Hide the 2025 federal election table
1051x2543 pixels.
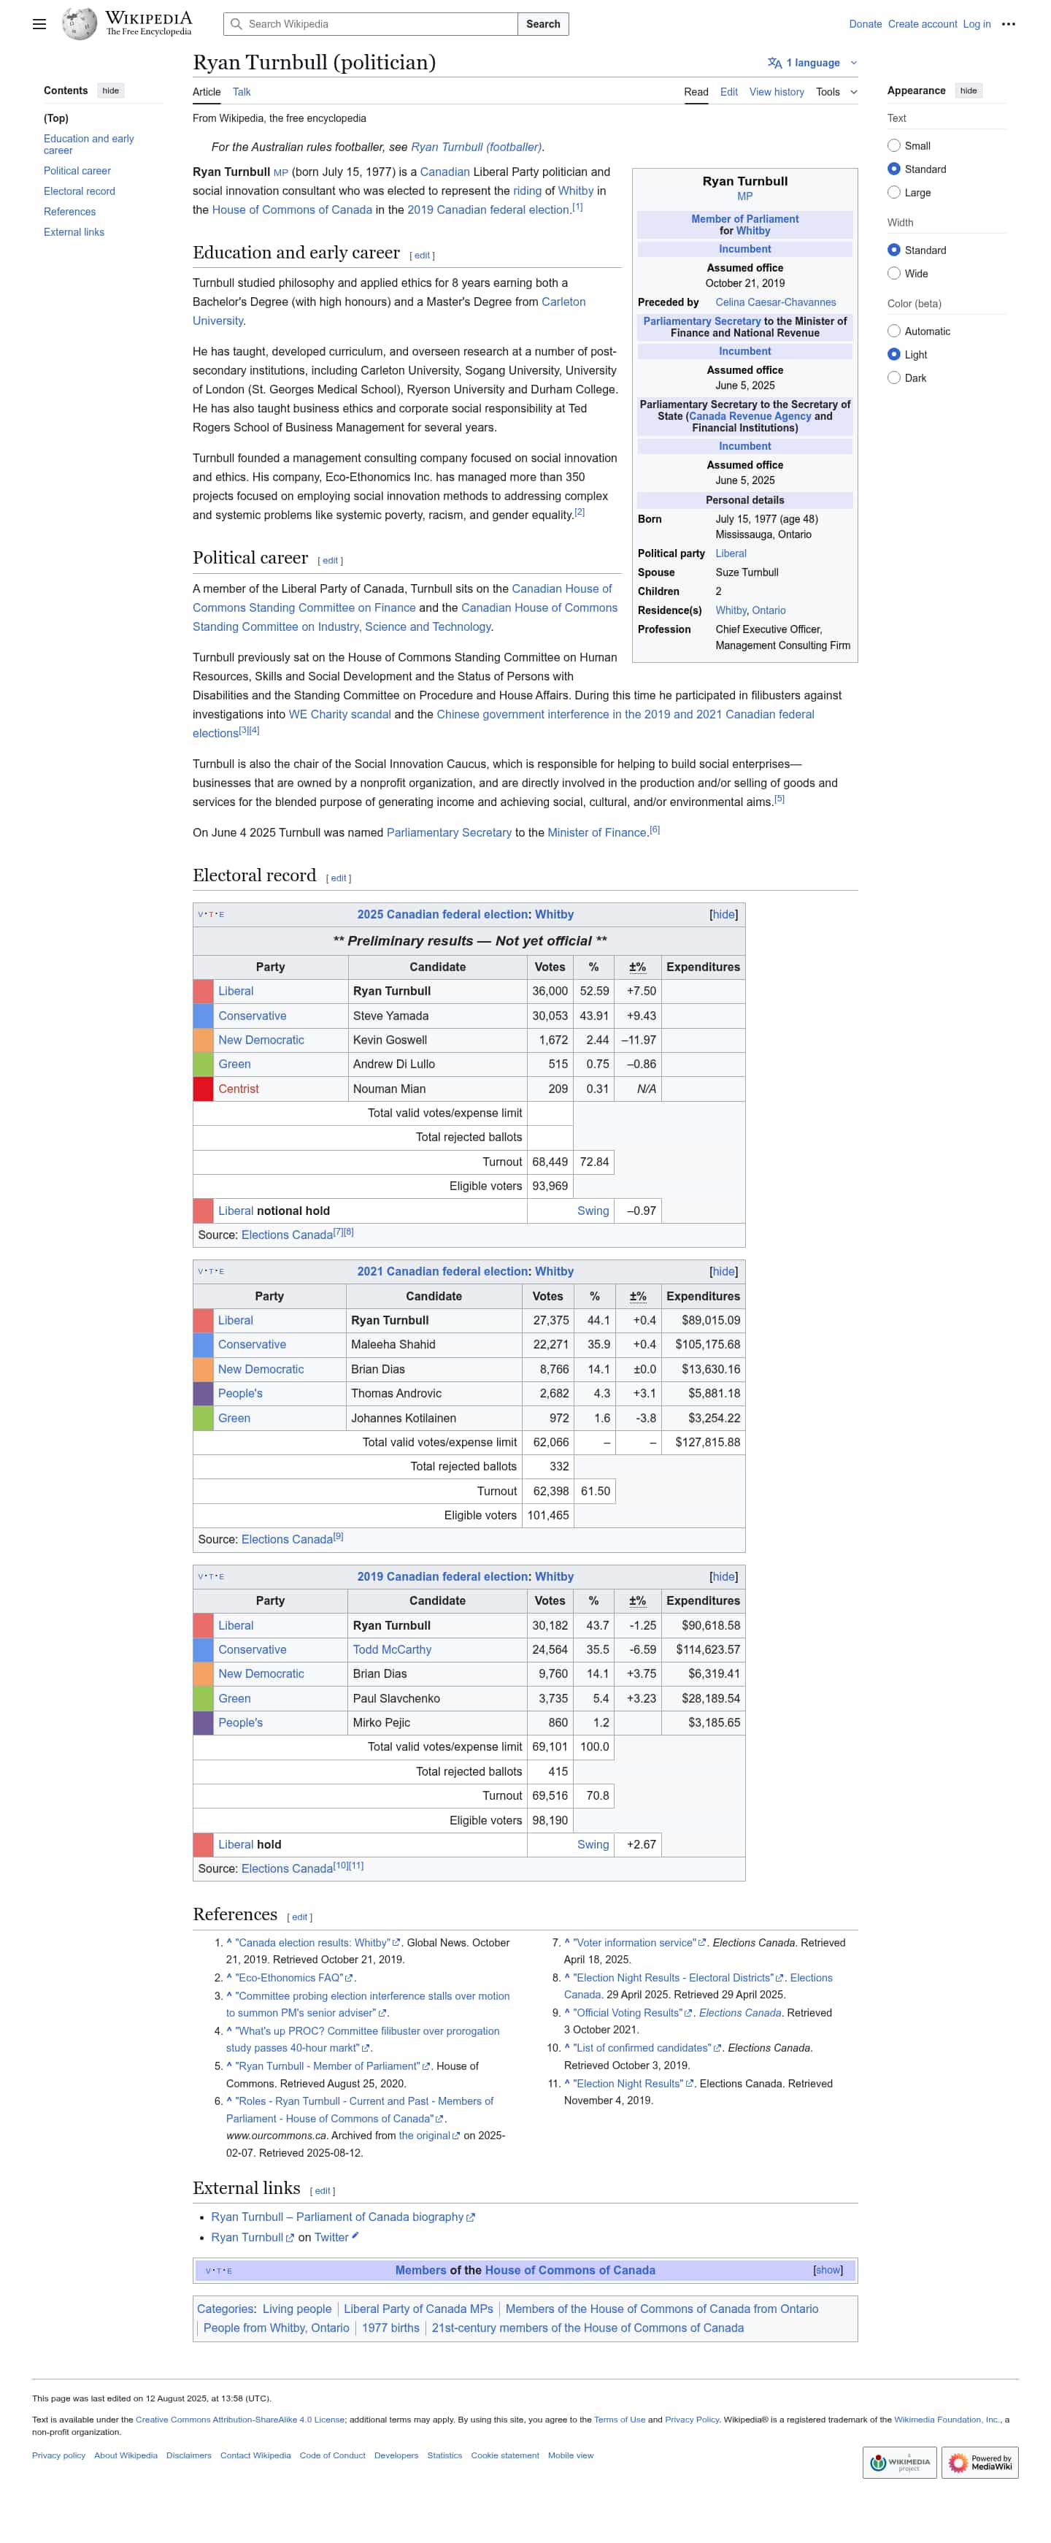tap(723, 914)
